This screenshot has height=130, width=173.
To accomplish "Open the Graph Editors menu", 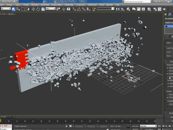I will (57, 5).
